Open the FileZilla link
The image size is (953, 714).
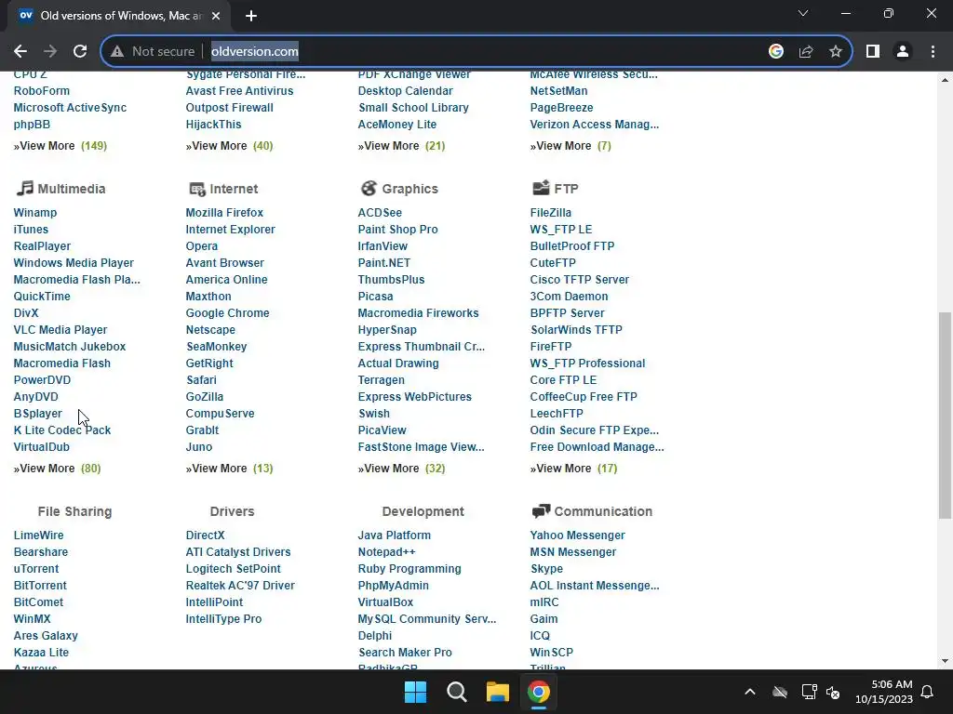[x=551, y=213]
